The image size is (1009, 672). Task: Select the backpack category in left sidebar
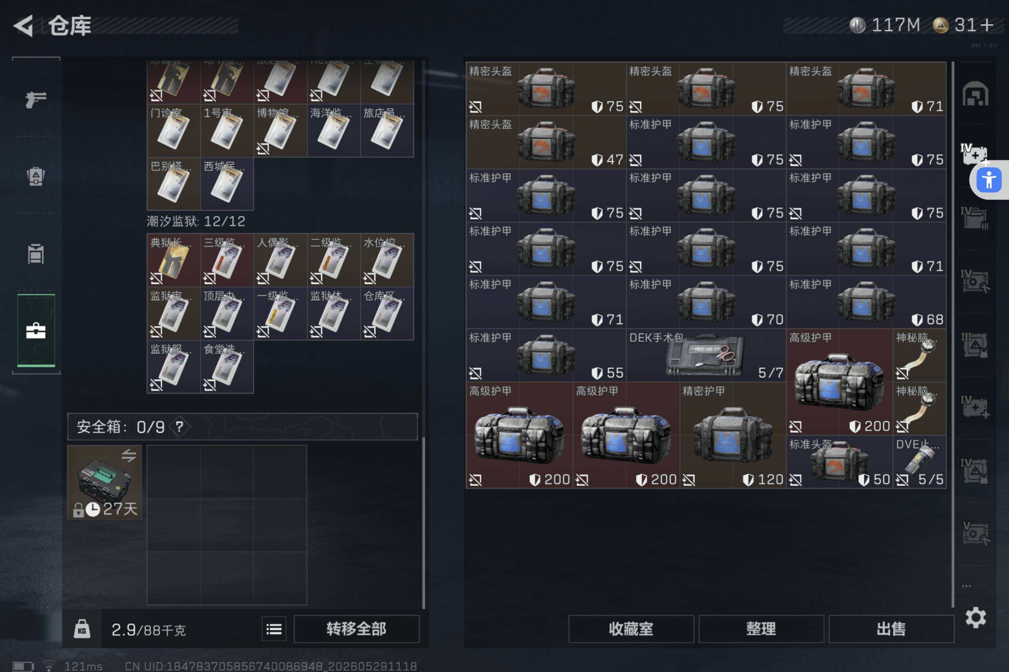[36, 176]
